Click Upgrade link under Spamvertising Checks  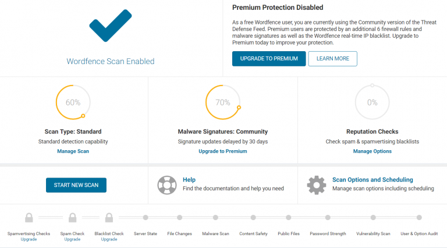[x=29, y=239]
